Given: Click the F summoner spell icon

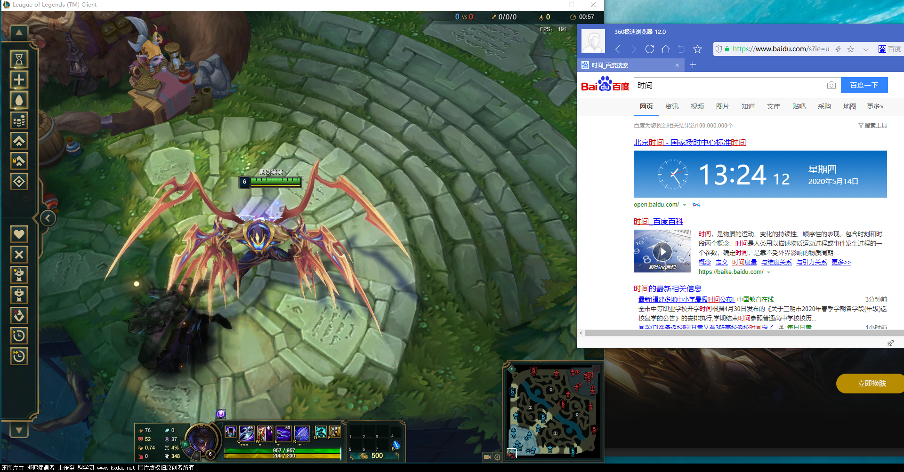Looking at the screenshot, I should (x=335, y=432).
